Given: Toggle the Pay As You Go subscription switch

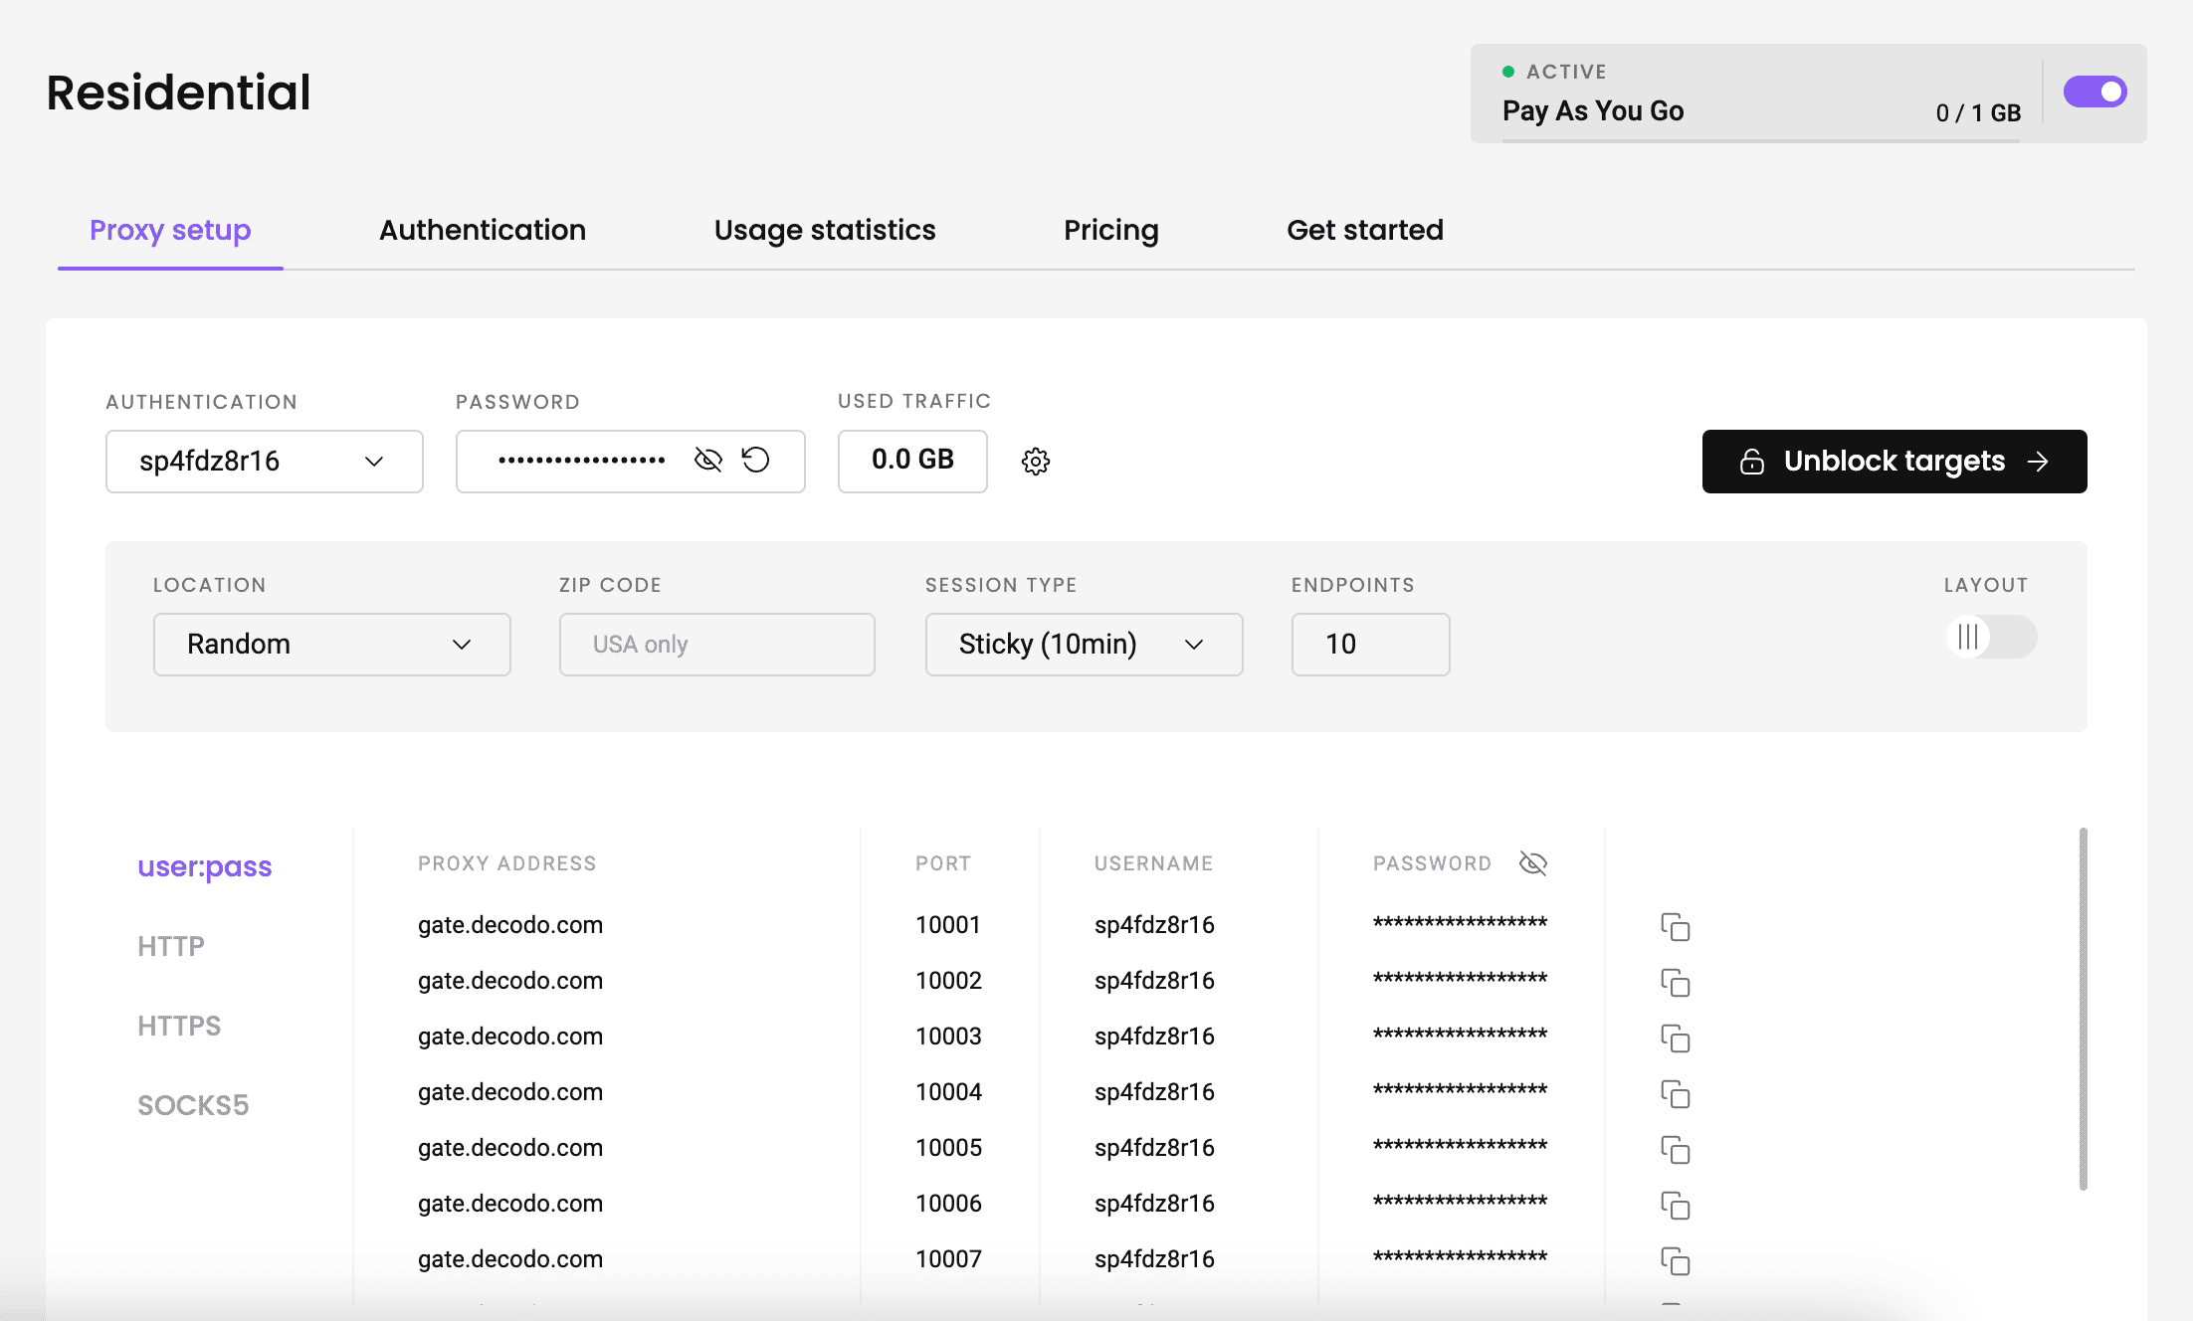Looking at the screenshot, I should coord(2094,92).
